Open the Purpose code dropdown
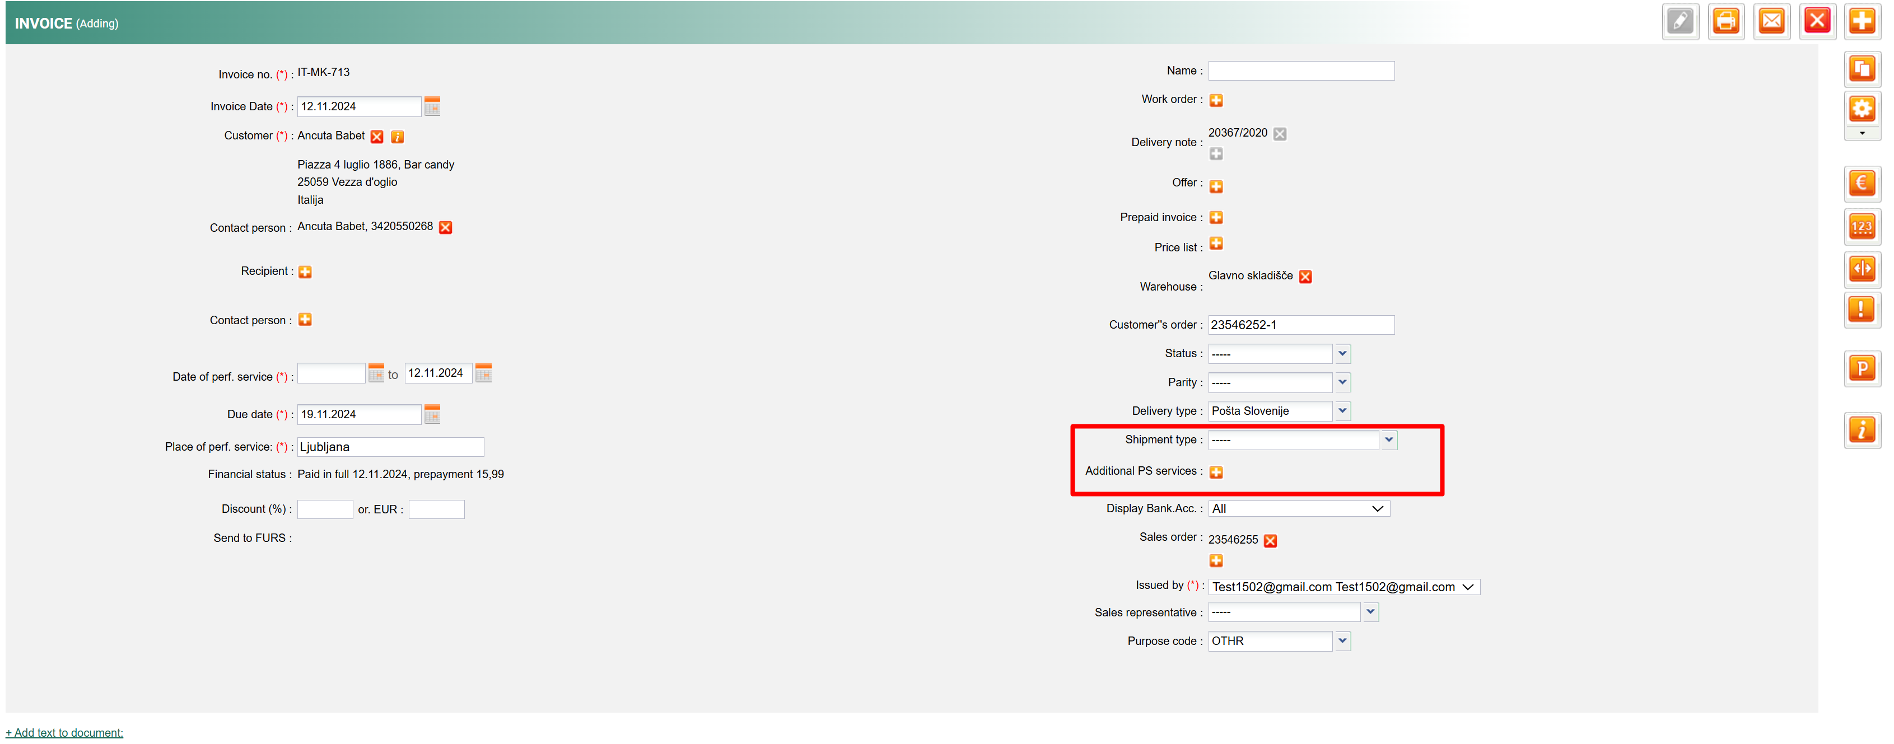The height and width of the screenshot is (744, 1894). (1342, 641)
